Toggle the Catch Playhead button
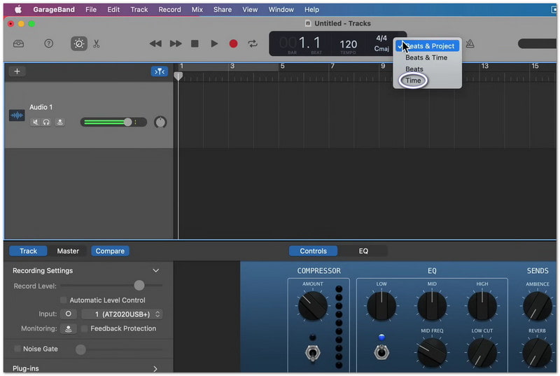This screenshot has width=560, height=376. [160, 71]
